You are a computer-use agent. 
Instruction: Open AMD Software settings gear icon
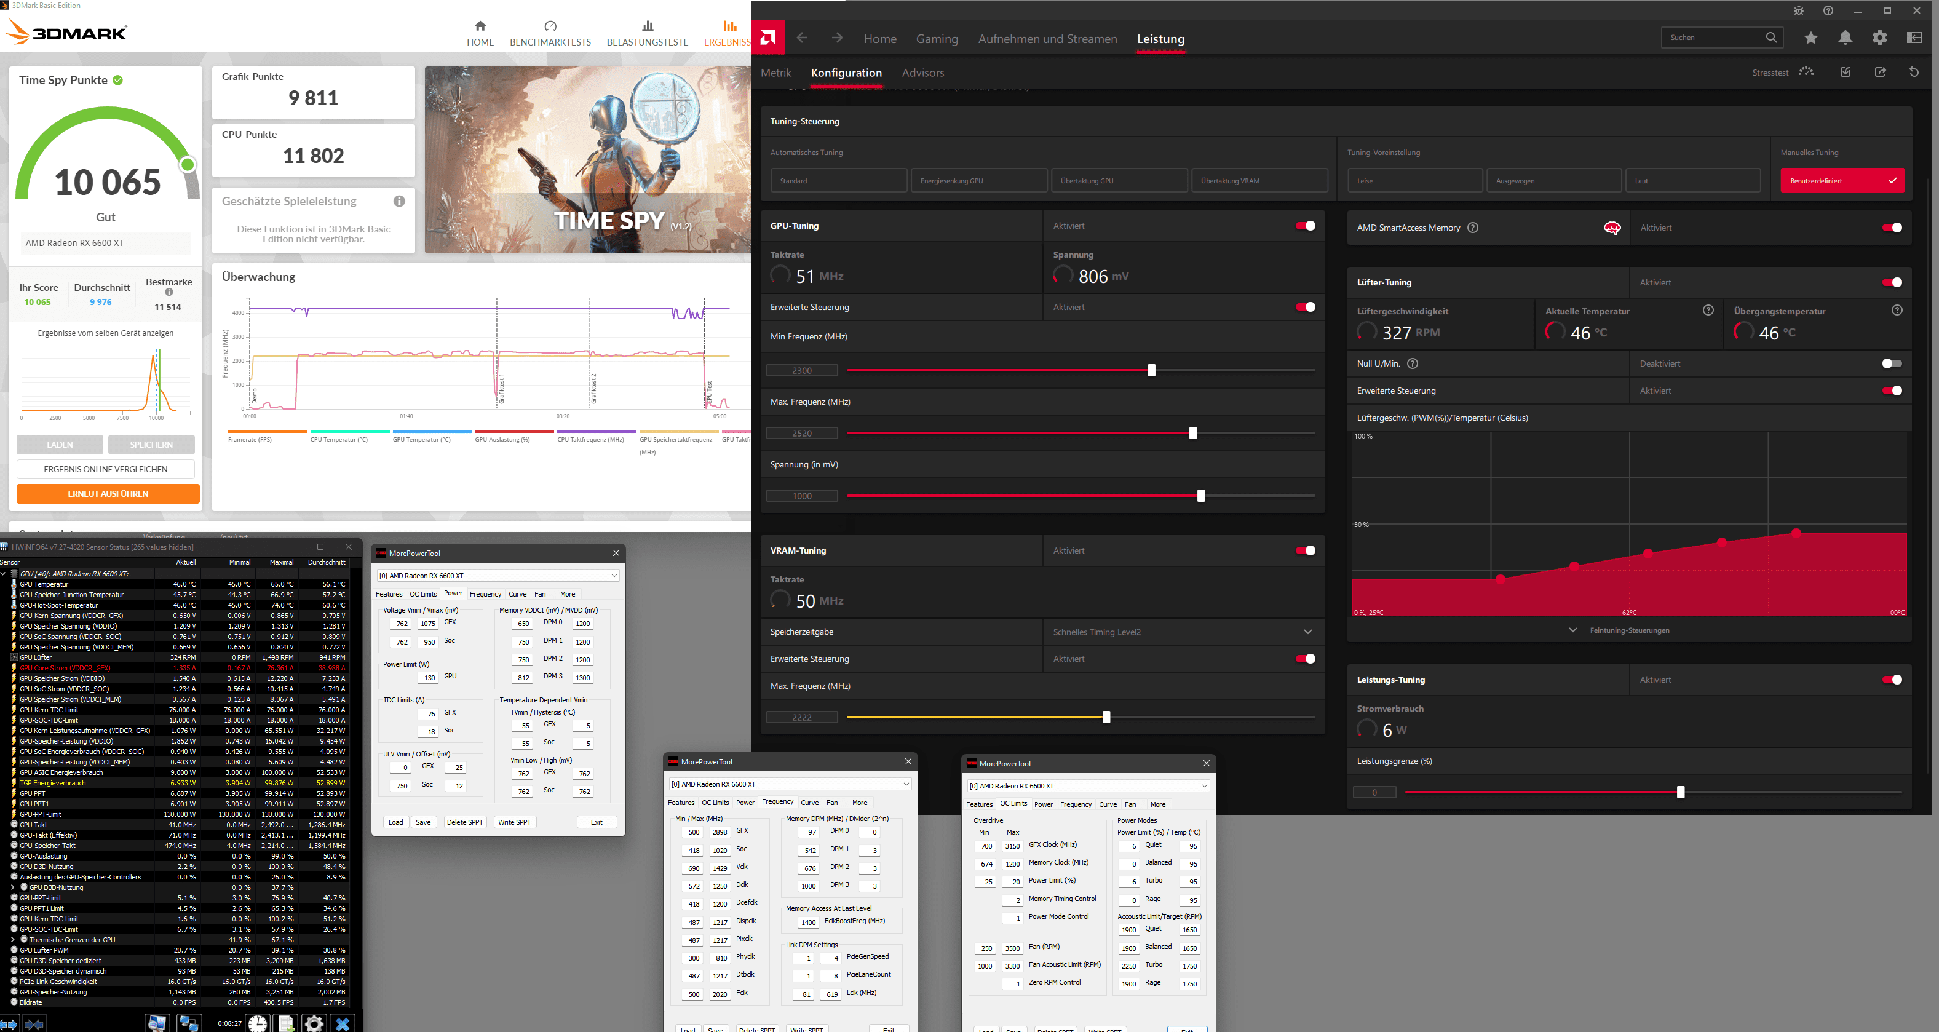[x=1879, y=38]
